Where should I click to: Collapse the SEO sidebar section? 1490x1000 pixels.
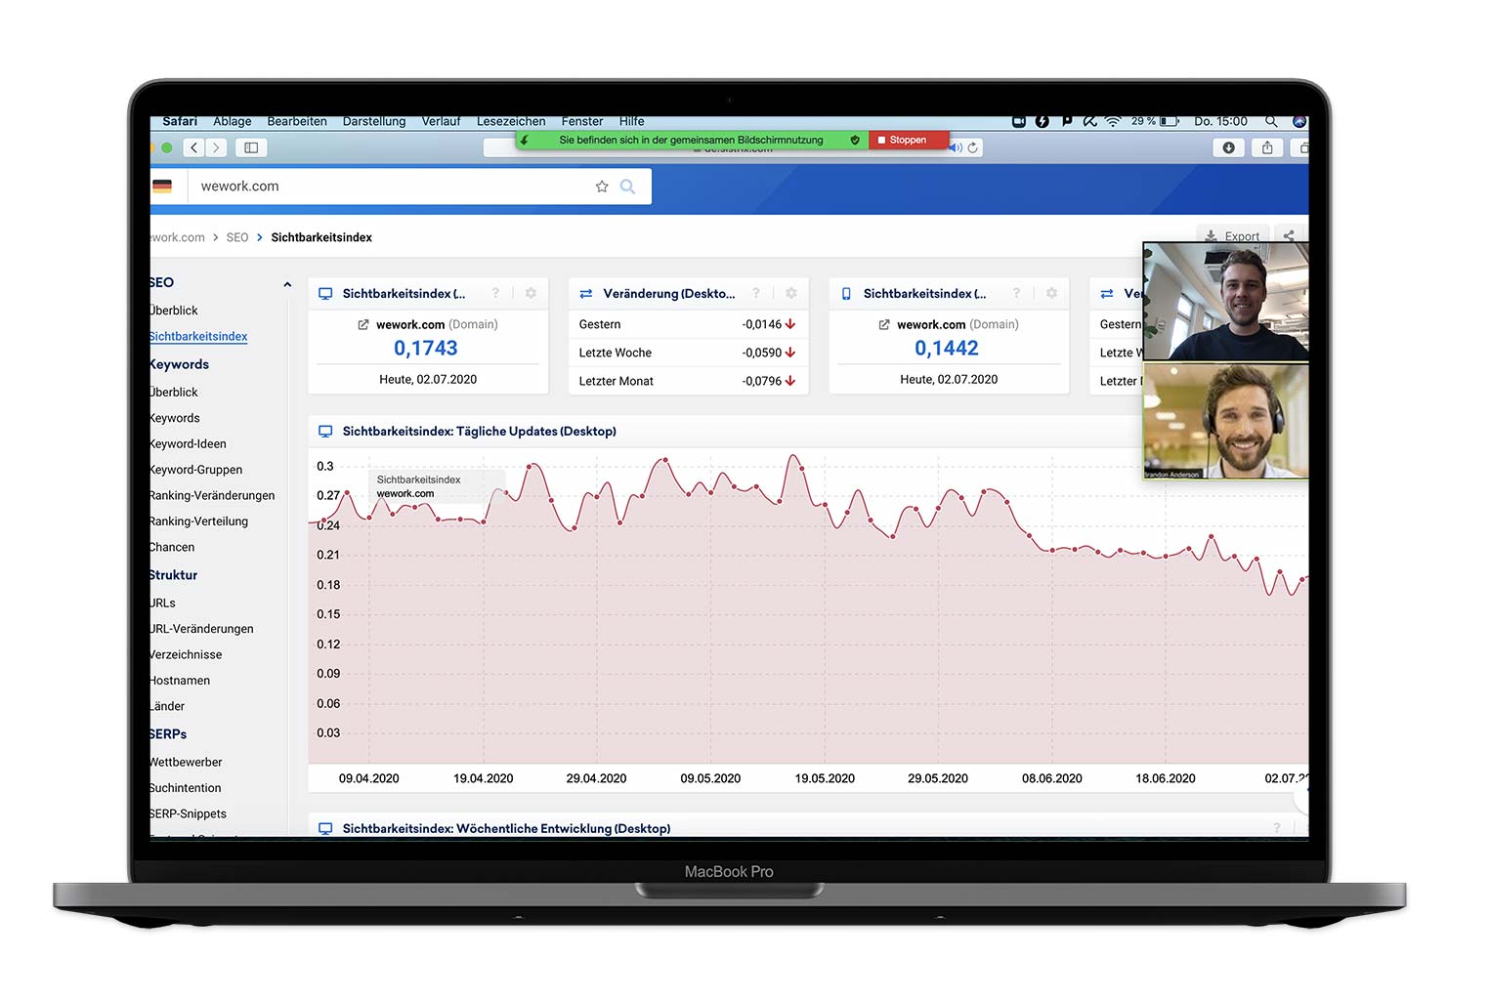point(287,284)
